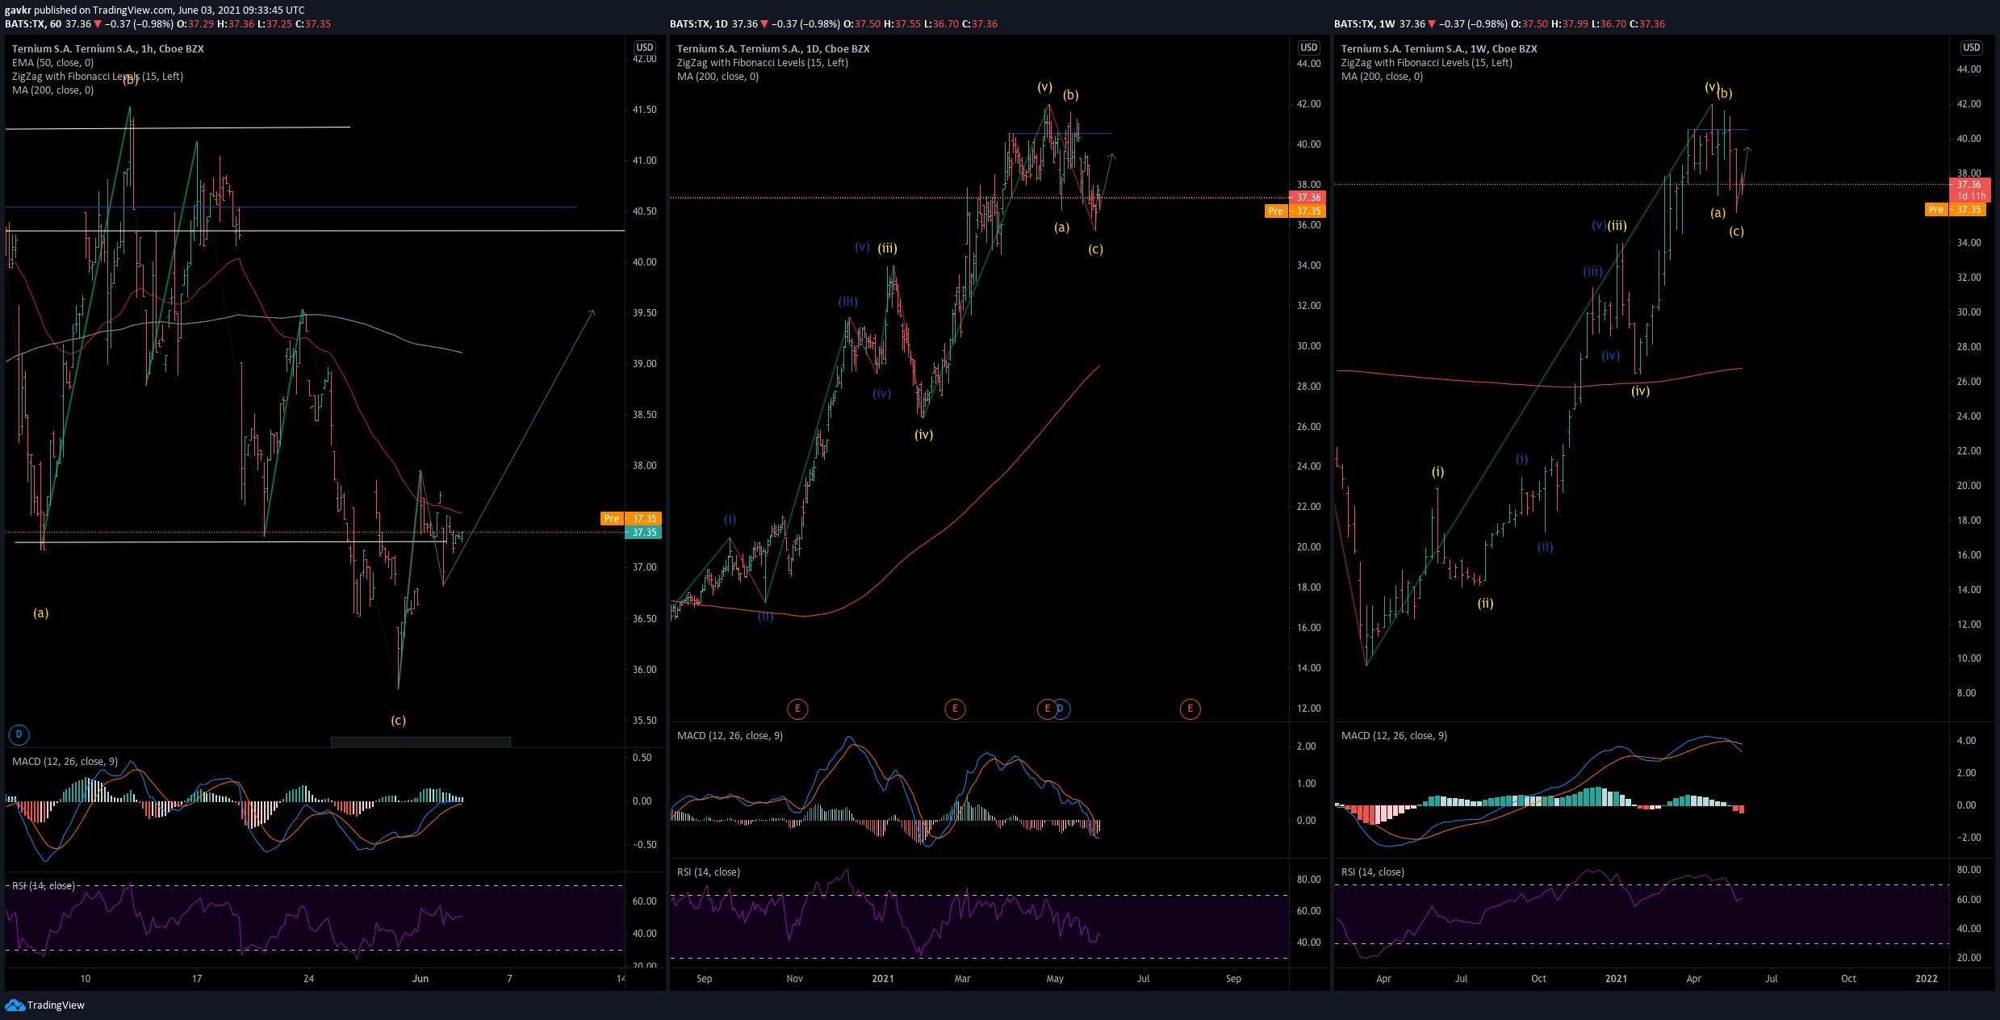Image resolution: width=2000 pixels, height=1020 pixels.
Task: Click the red 37.36 price label on daily chart
Action: tap(1308, 198)
